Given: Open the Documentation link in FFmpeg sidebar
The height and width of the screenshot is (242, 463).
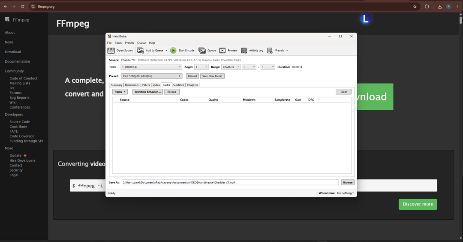Looking at the screenshot, I should pyautogui.click(x=17, y=61).
